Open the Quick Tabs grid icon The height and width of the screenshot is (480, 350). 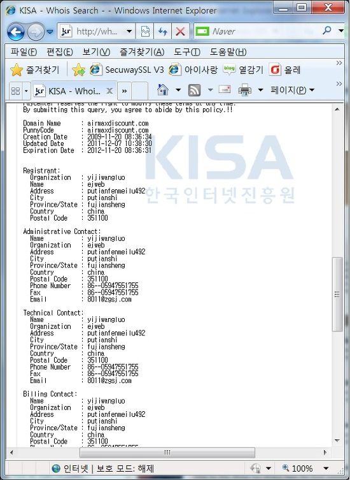[x=15, y=91]
